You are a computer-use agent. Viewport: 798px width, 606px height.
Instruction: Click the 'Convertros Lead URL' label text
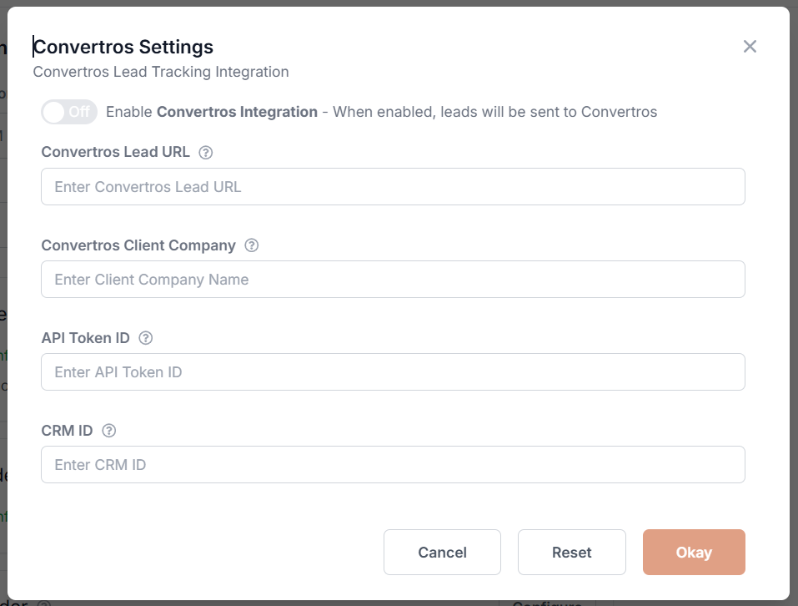point(115,153)
